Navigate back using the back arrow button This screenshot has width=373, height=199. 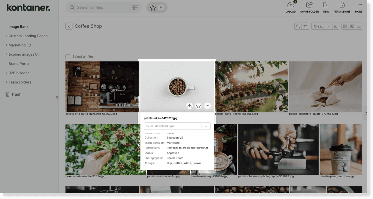(69, 26)
